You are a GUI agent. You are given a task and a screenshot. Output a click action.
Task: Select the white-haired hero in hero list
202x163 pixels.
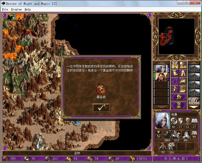click(161, 69)
